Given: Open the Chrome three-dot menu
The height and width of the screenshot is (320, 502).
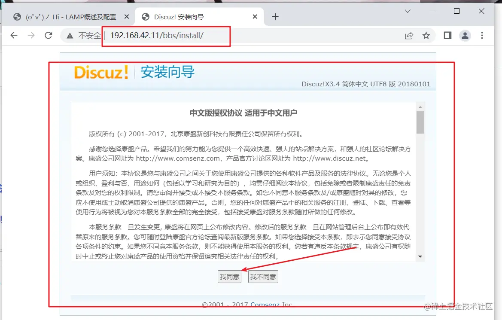Looking at the screenshot, I should 482,35.
